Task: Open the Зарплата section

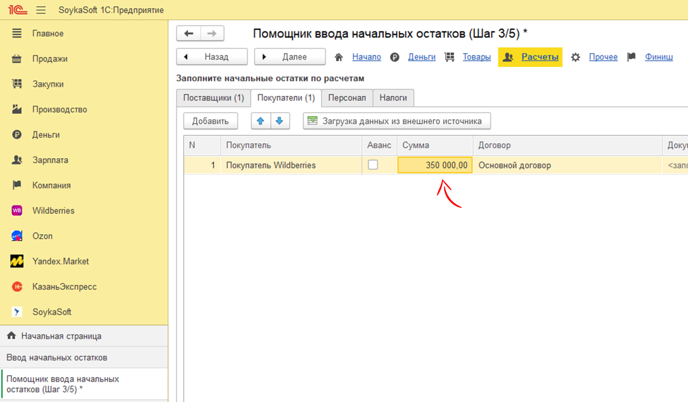Action: click(x=50, y=160)
